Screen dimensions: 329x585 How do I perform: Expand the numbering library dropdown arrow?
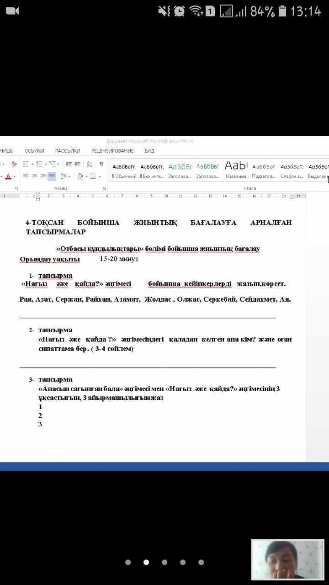tap(46, 164)
